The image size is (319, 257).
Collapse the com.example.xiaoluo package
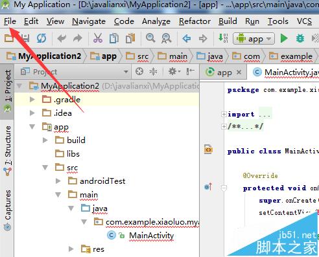pyautogui.click(x=84, y=222)
